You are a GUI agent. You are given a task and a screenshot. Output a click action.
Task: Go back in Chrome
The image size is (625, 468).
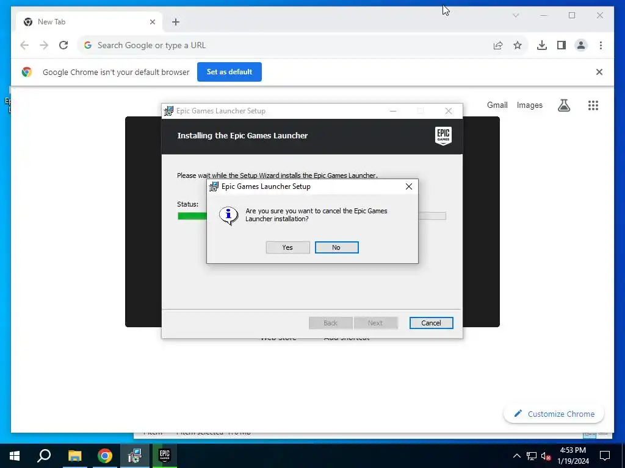24,45
